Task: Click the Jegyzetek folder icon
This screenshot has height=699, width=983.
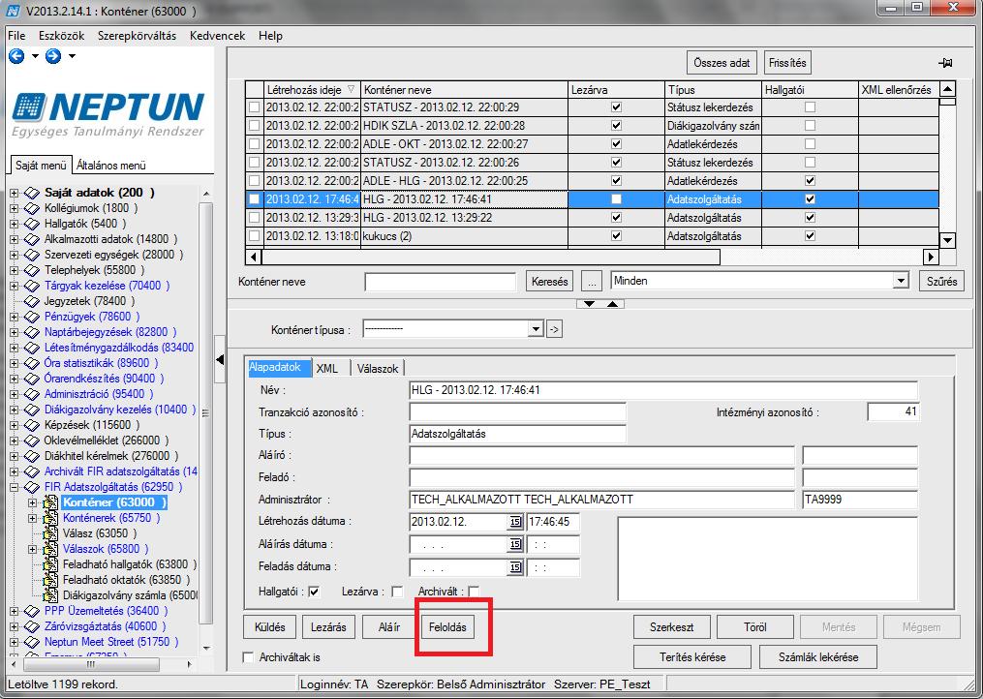Action: point(32,301)
